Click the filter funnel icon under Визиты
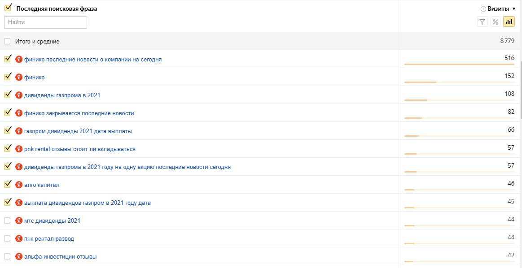 (x=482, y=22)
